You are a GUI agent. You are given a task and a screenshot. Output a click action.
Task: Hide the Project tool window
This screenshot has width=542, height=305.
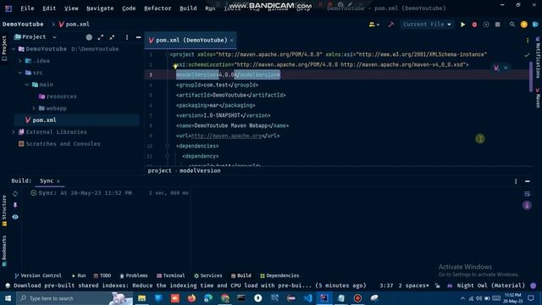138,37
